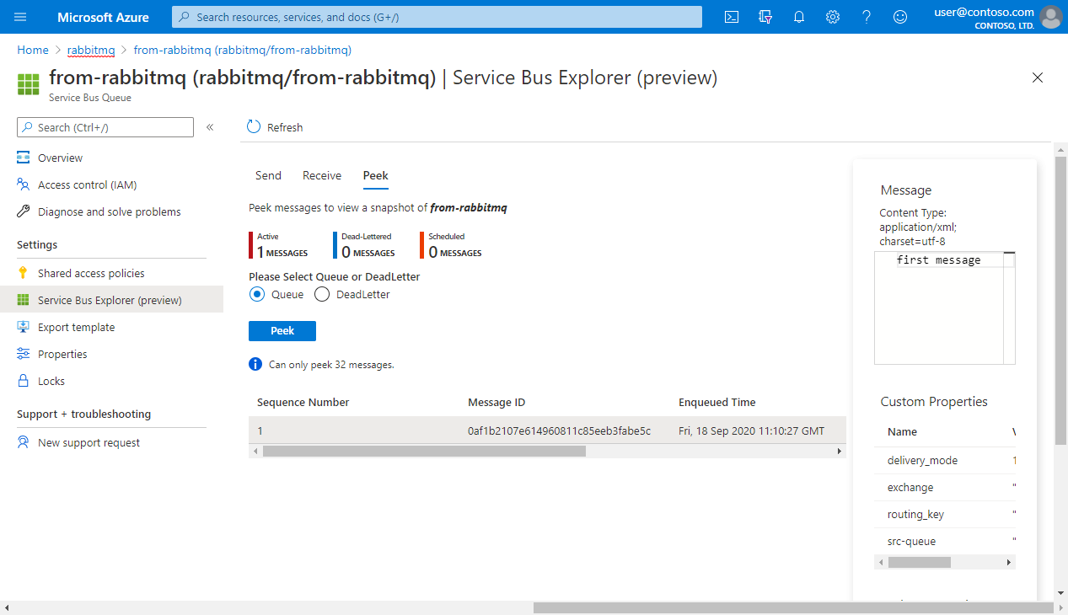Focus the sidebar Search (Ctrl+/) field
Image resolution: width=1068 pixels, height=615 pixels.
[105, 127]
